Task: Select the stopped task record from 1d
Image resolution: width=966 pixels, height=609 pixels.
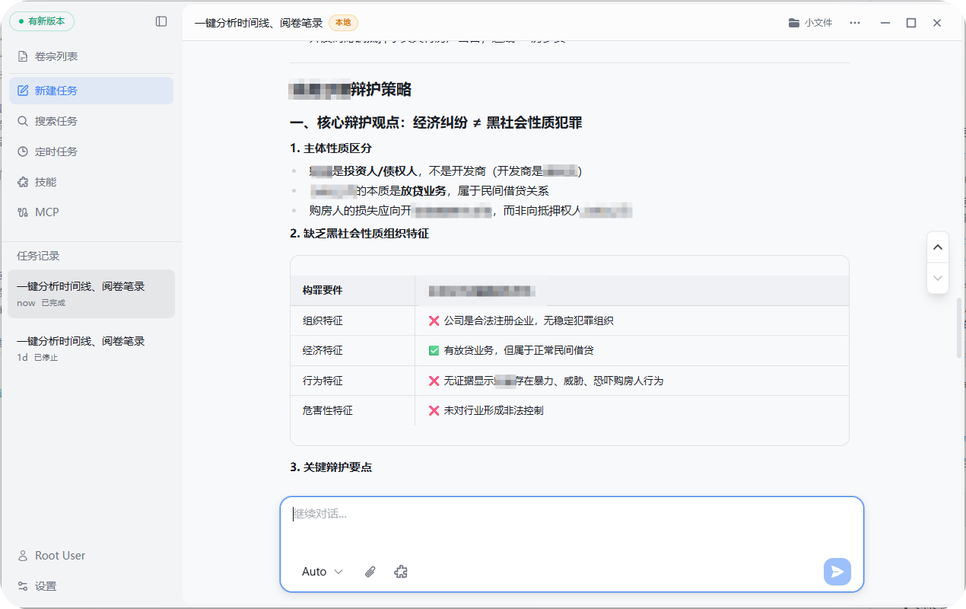Action: click(x=91, y=349)
